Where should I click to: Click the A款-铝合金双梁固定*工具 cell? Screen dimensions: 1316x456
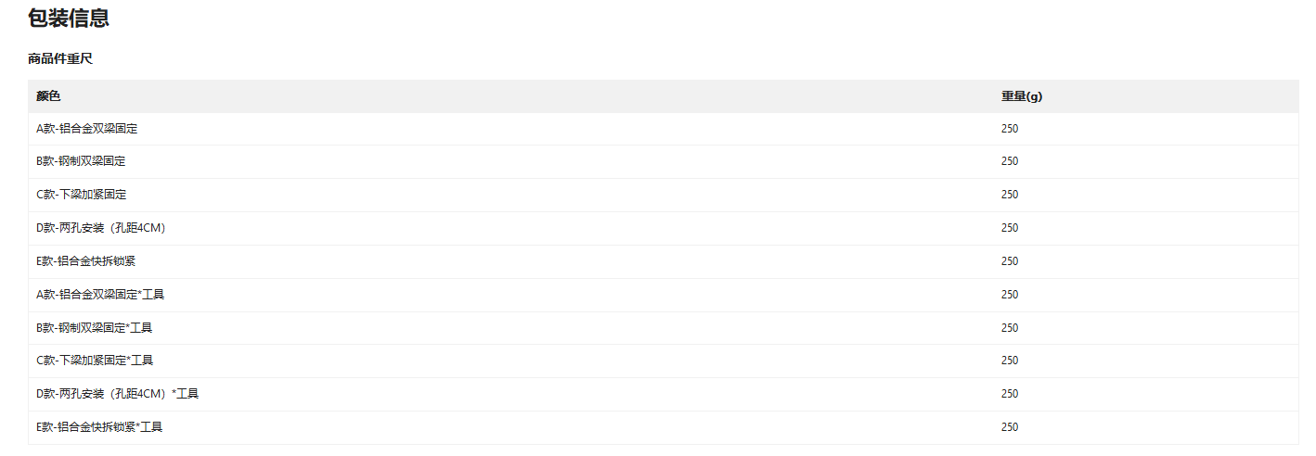[x=101, y=295]
